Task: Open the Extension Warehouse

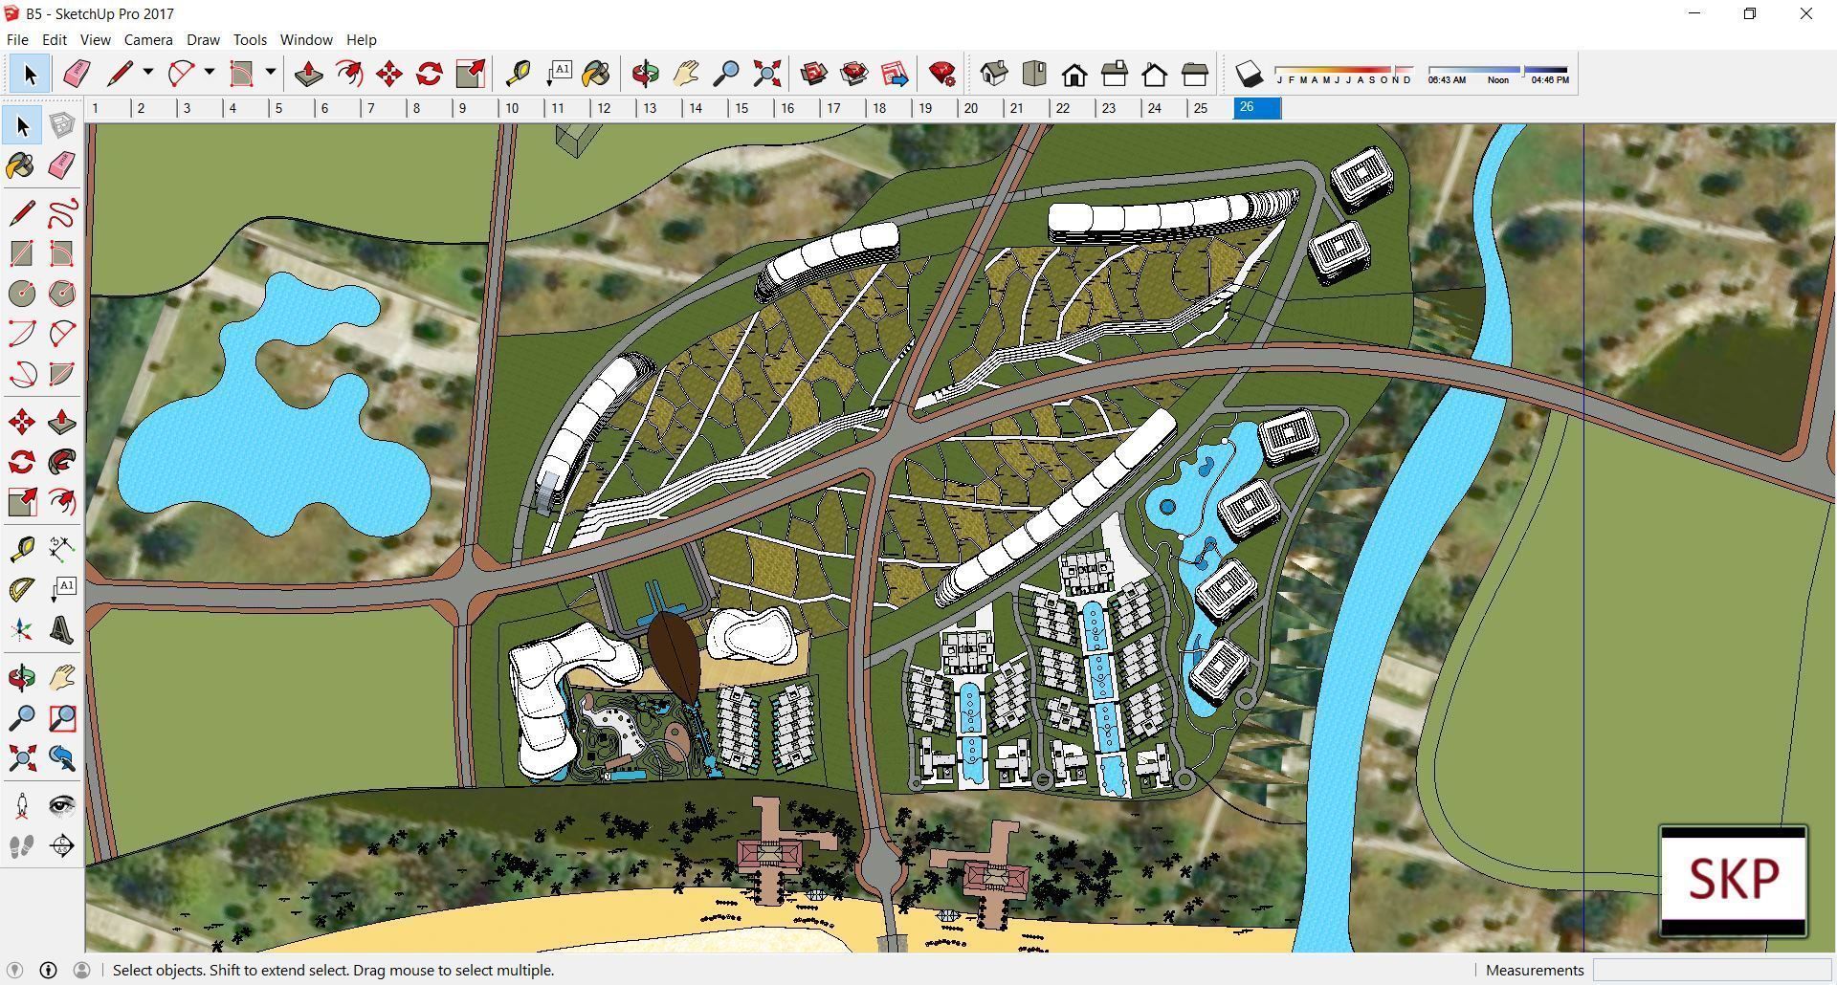Action: pos(854,74)
